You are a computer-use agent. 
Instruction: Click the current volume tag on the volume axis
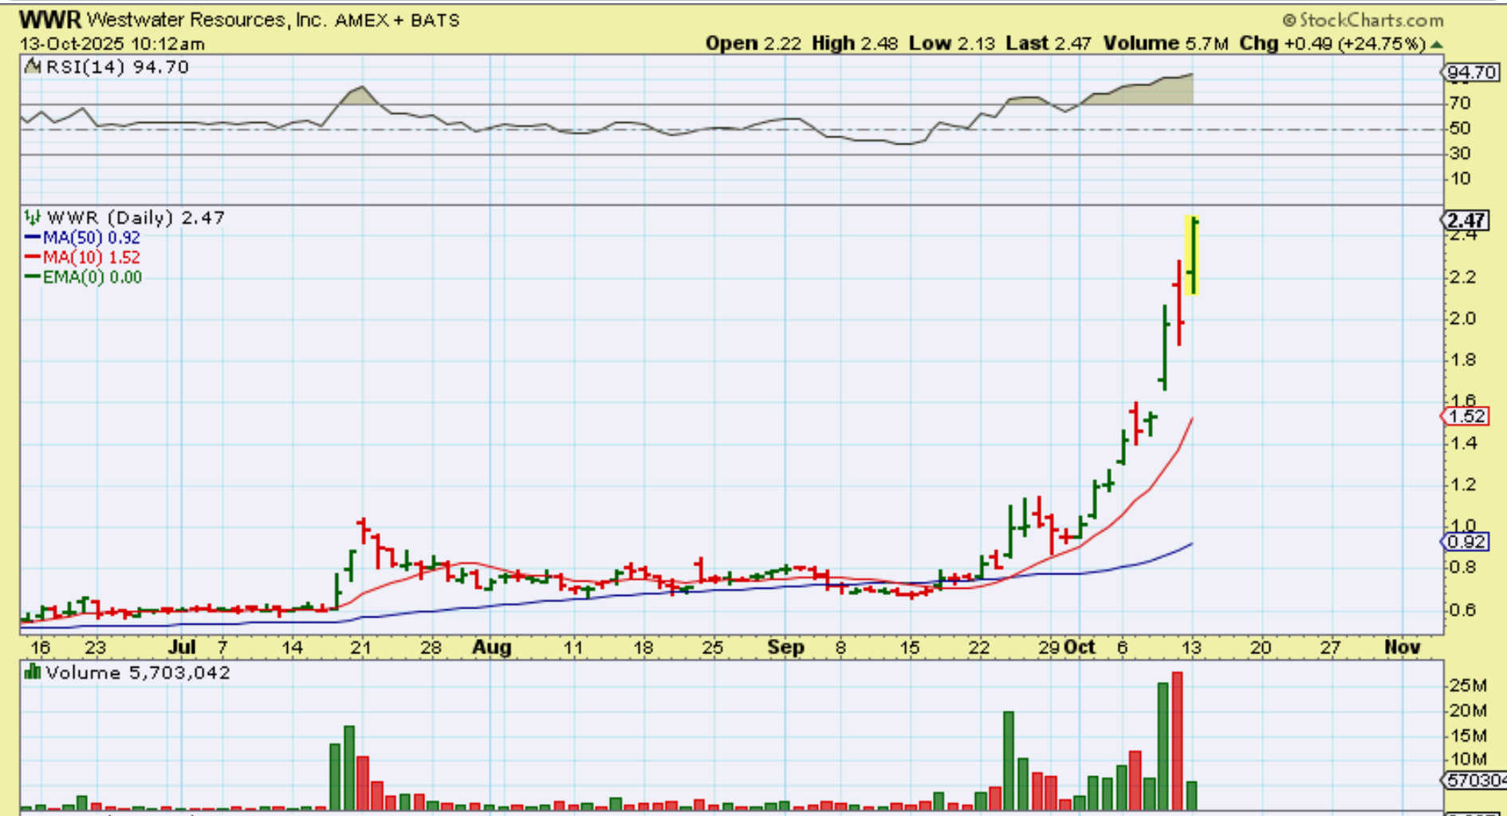point(1474,780)
